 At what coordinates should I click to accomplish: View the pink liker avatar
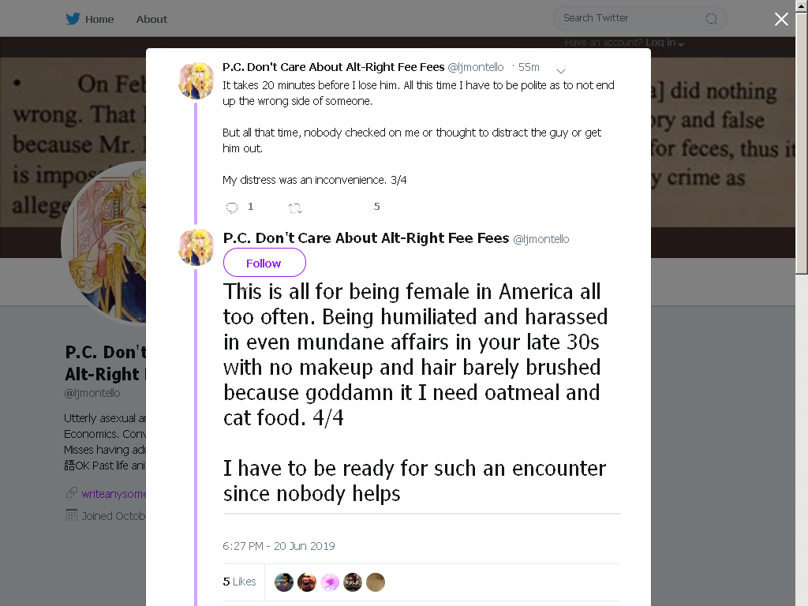click(x=330, y=582)
